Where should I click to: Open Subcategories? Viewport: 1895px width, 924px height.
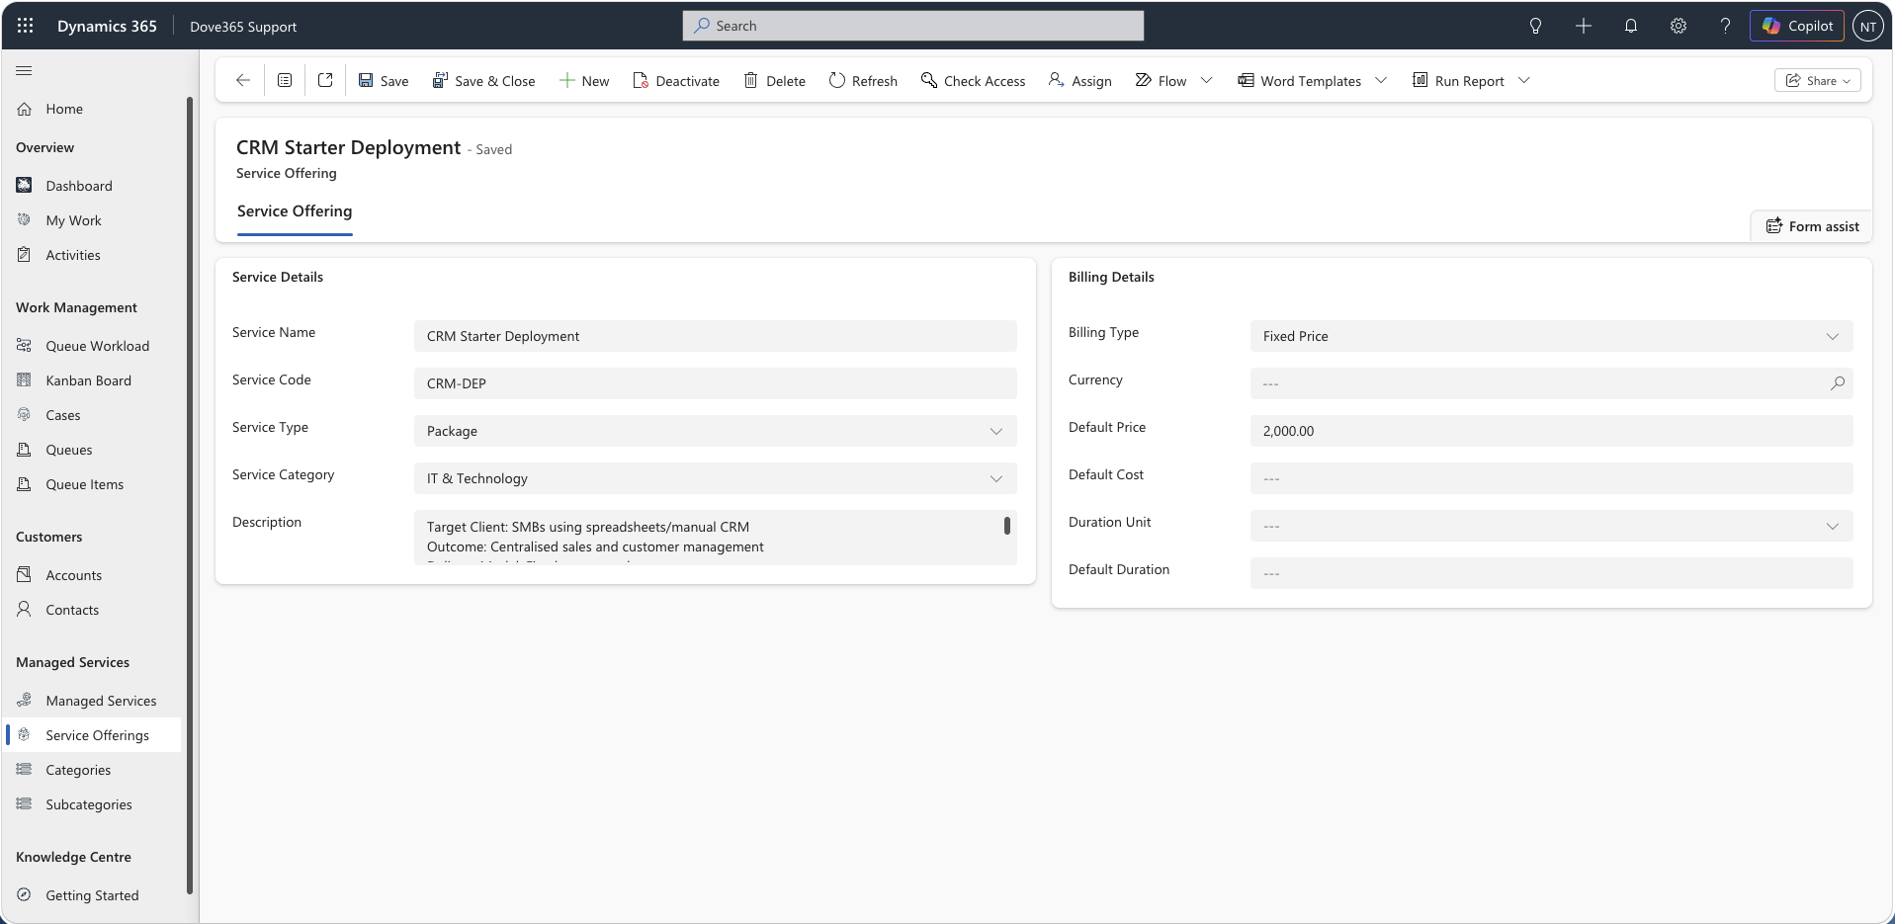(x=91, y=804)
